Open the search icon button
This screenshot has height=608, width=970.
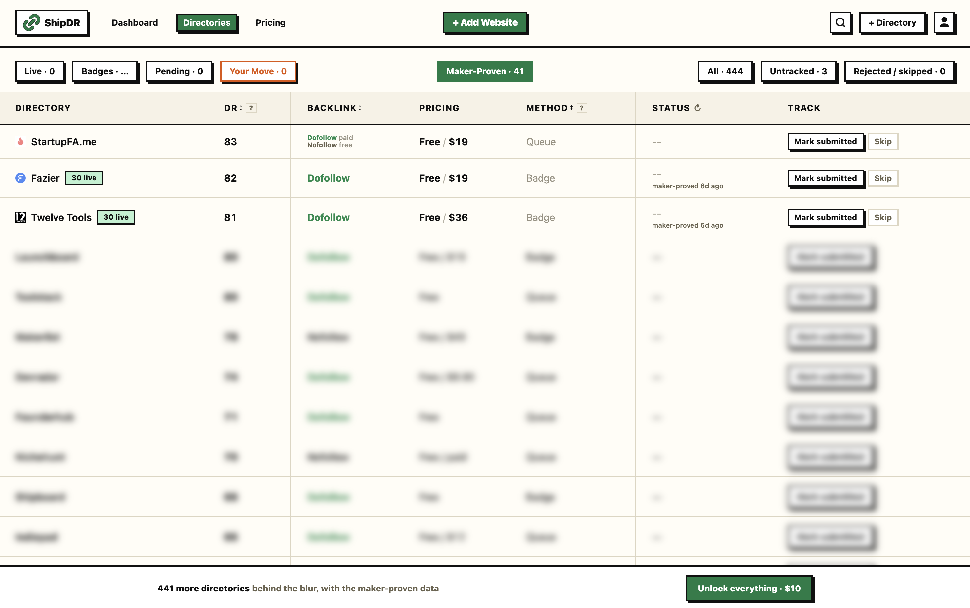[840, 22]
